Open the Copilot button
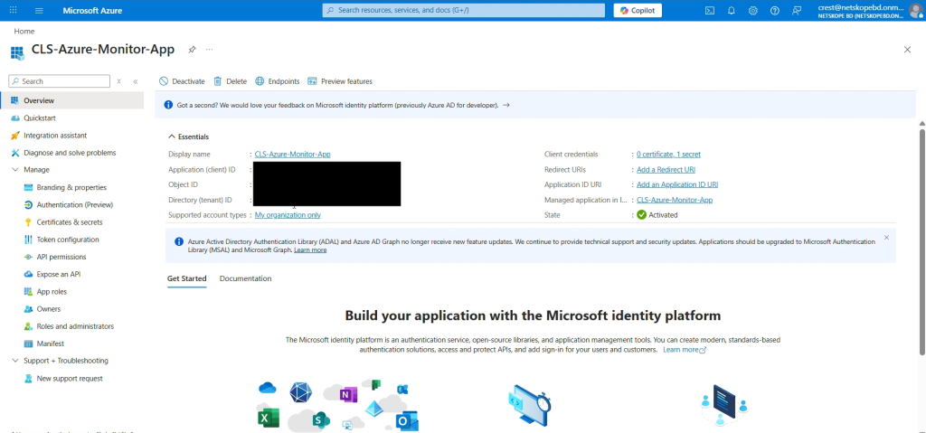Viewport: 926px width, 433px height. tap(638, 11)
